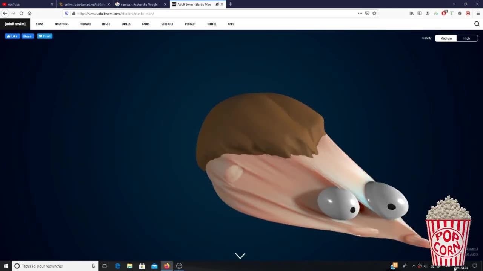Click the Facebook Like button
The image size is (483, 271).
click(12, 36)
